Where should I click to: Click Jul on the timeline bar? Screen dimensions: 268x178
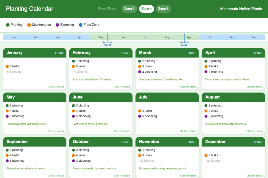145,37
